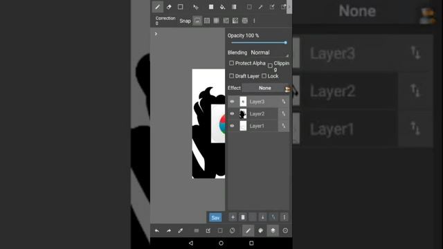This screenshot has height=249, width=443.
Task: Select the filled rectangle tool
Action: (211, 7)
